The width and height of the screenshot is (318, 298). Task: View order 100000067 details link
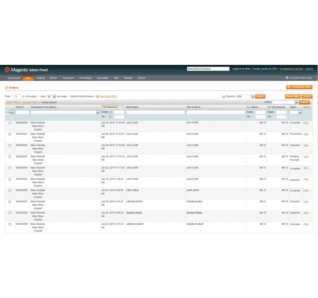(306, 134)
